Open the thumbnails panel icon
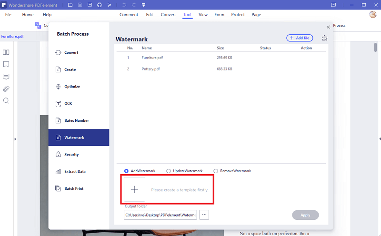Image resolution: width=381 pixels, height=236 pixels. (x=6, y=52)
